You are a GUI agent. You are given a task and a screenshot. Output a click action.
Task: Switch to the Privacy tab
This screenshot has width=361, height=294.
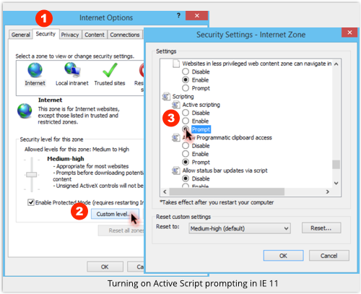click(70, 35)
